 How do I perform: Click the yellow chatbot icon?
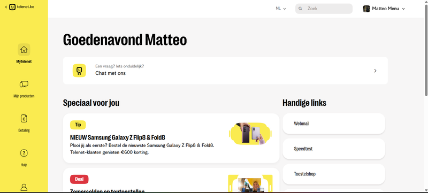[79, 71]
